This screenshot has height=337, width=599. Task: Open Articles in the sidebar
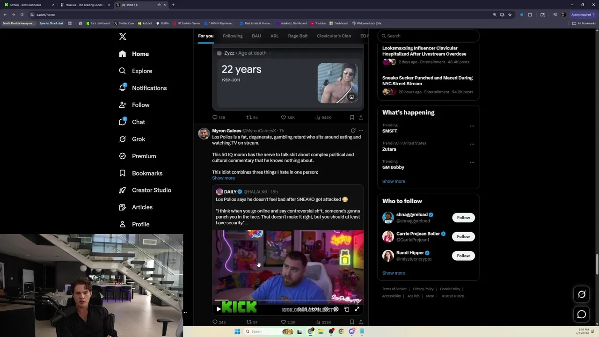(136, 207)
